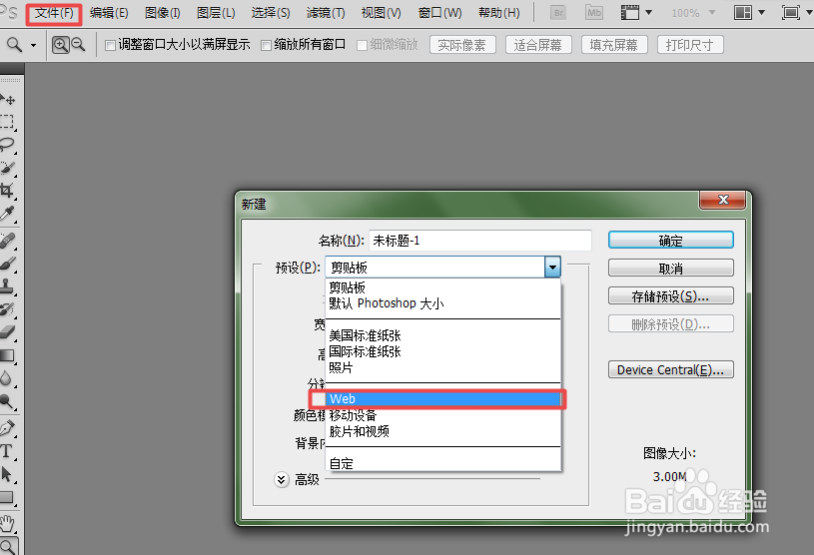Choose Default Photoshop Size preset

[x=443, y=303]
